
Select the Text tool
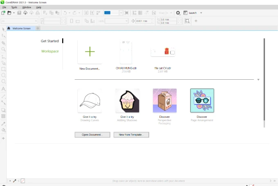[x=3, y=89]
